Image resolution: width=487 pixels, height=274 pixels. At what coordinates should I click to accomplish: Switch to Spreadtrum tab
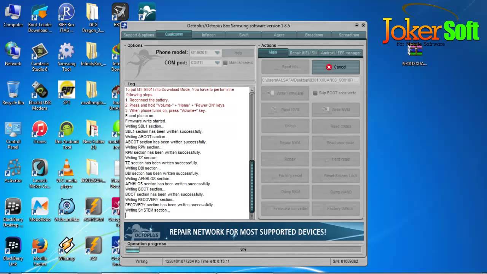[349, 35]
